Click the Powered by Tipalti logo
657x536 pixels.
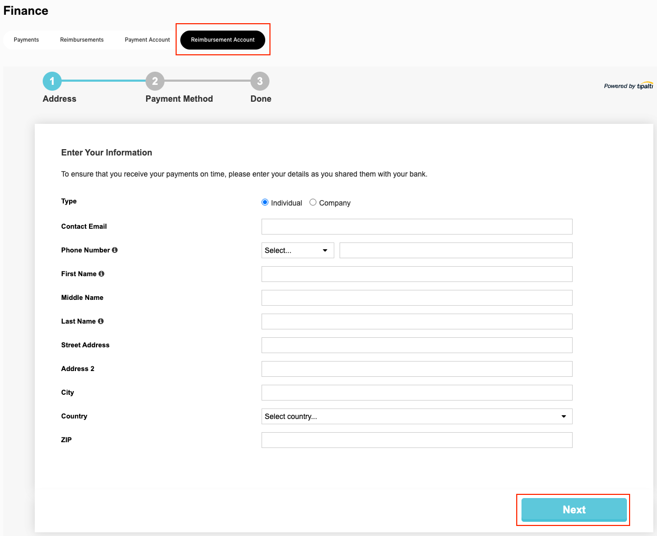[x=628, y=86]
